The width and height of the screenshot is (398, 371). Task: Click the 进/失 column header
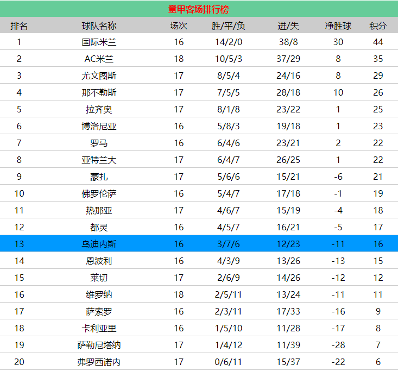tap(288, 26)
